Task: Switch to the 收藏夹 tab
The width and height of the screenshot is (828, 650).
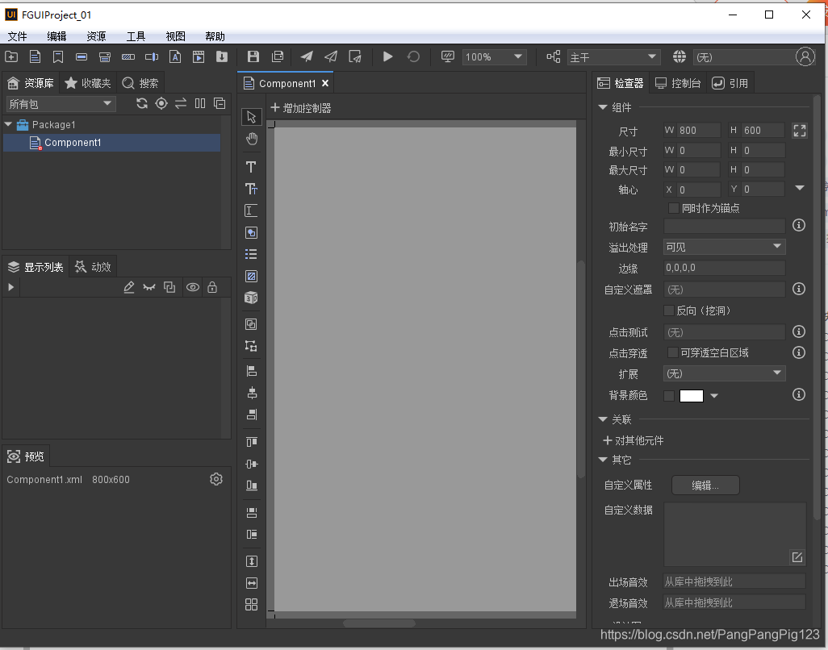Action: coord(88,83)
